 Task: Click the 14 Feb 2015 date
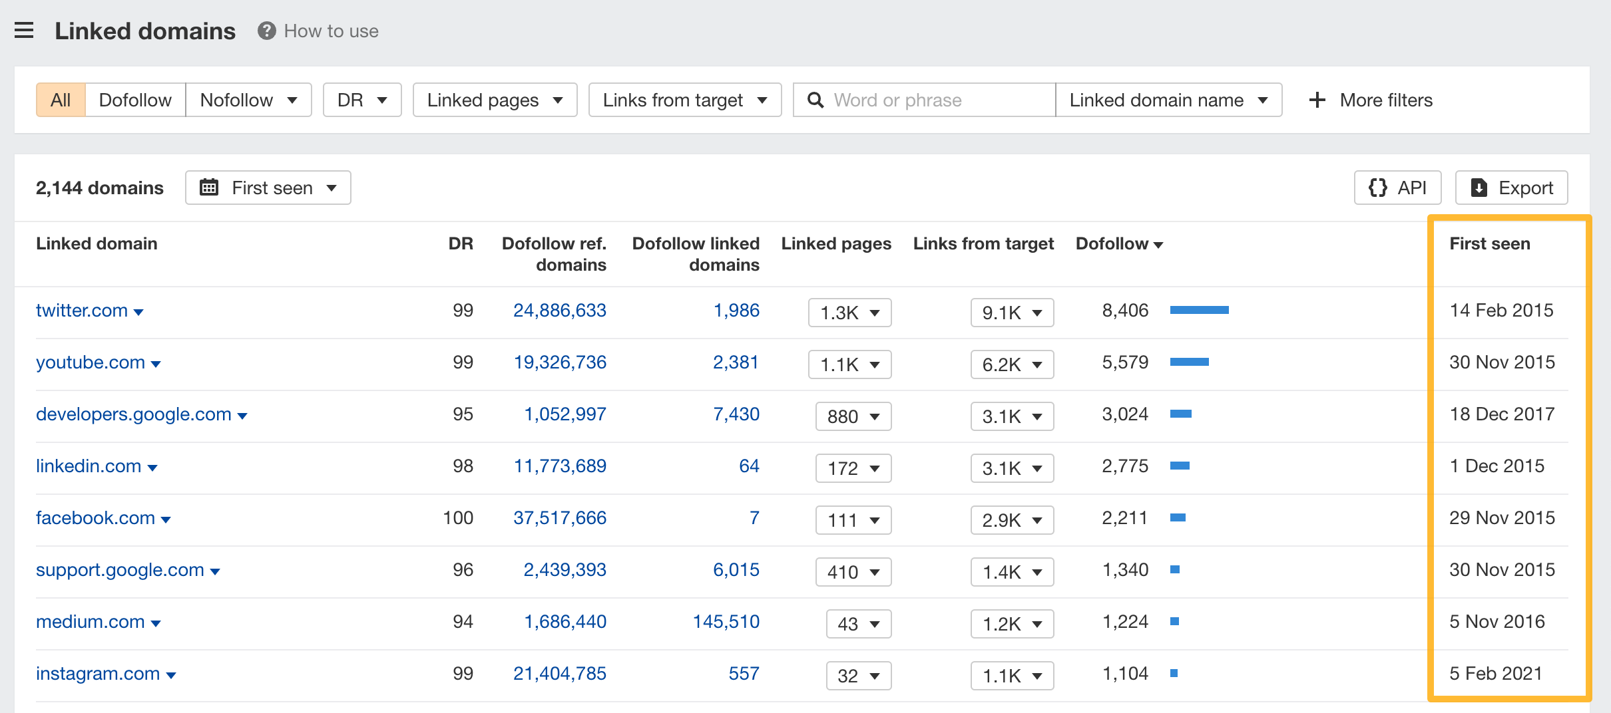(x=1502, y=310)
